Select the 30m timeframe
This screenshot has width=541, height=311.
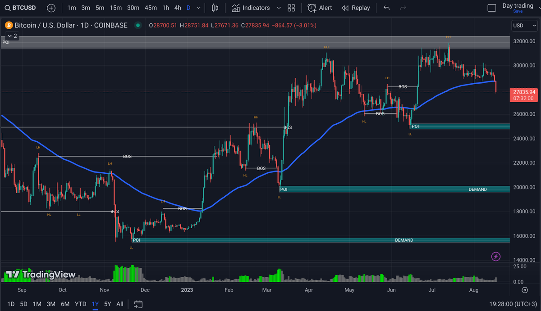[133, 8]
